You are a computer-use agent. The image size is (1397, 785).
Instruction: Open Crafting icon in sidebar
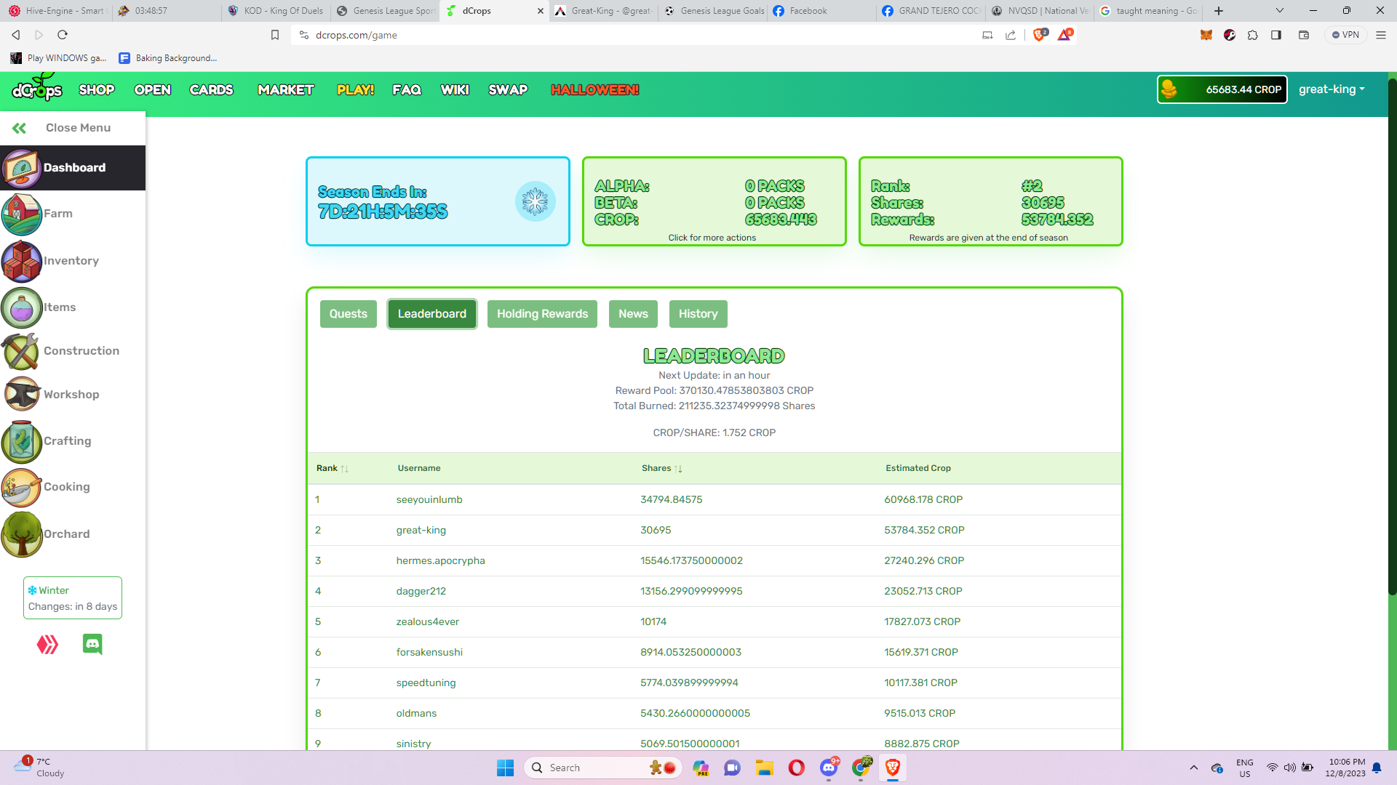22,441
